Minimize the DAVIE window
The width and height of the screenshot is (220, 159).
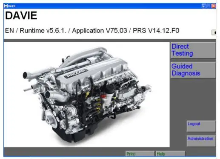tap(203, 6)
